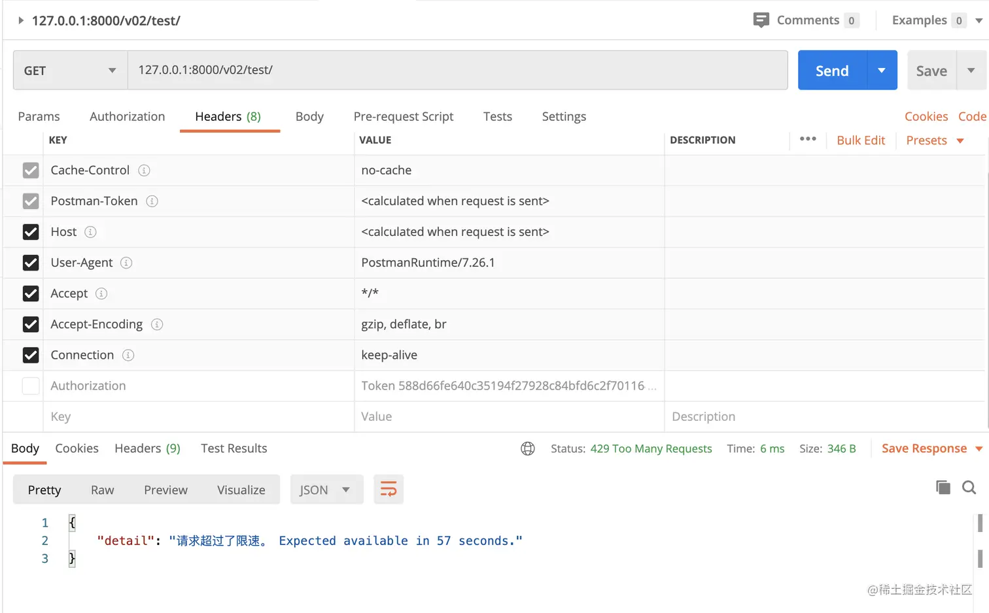The height and width of the screenshot is (613, 989).
Task: Open the Cookies link
Action: pyautogui.click(x=926, y=116)
